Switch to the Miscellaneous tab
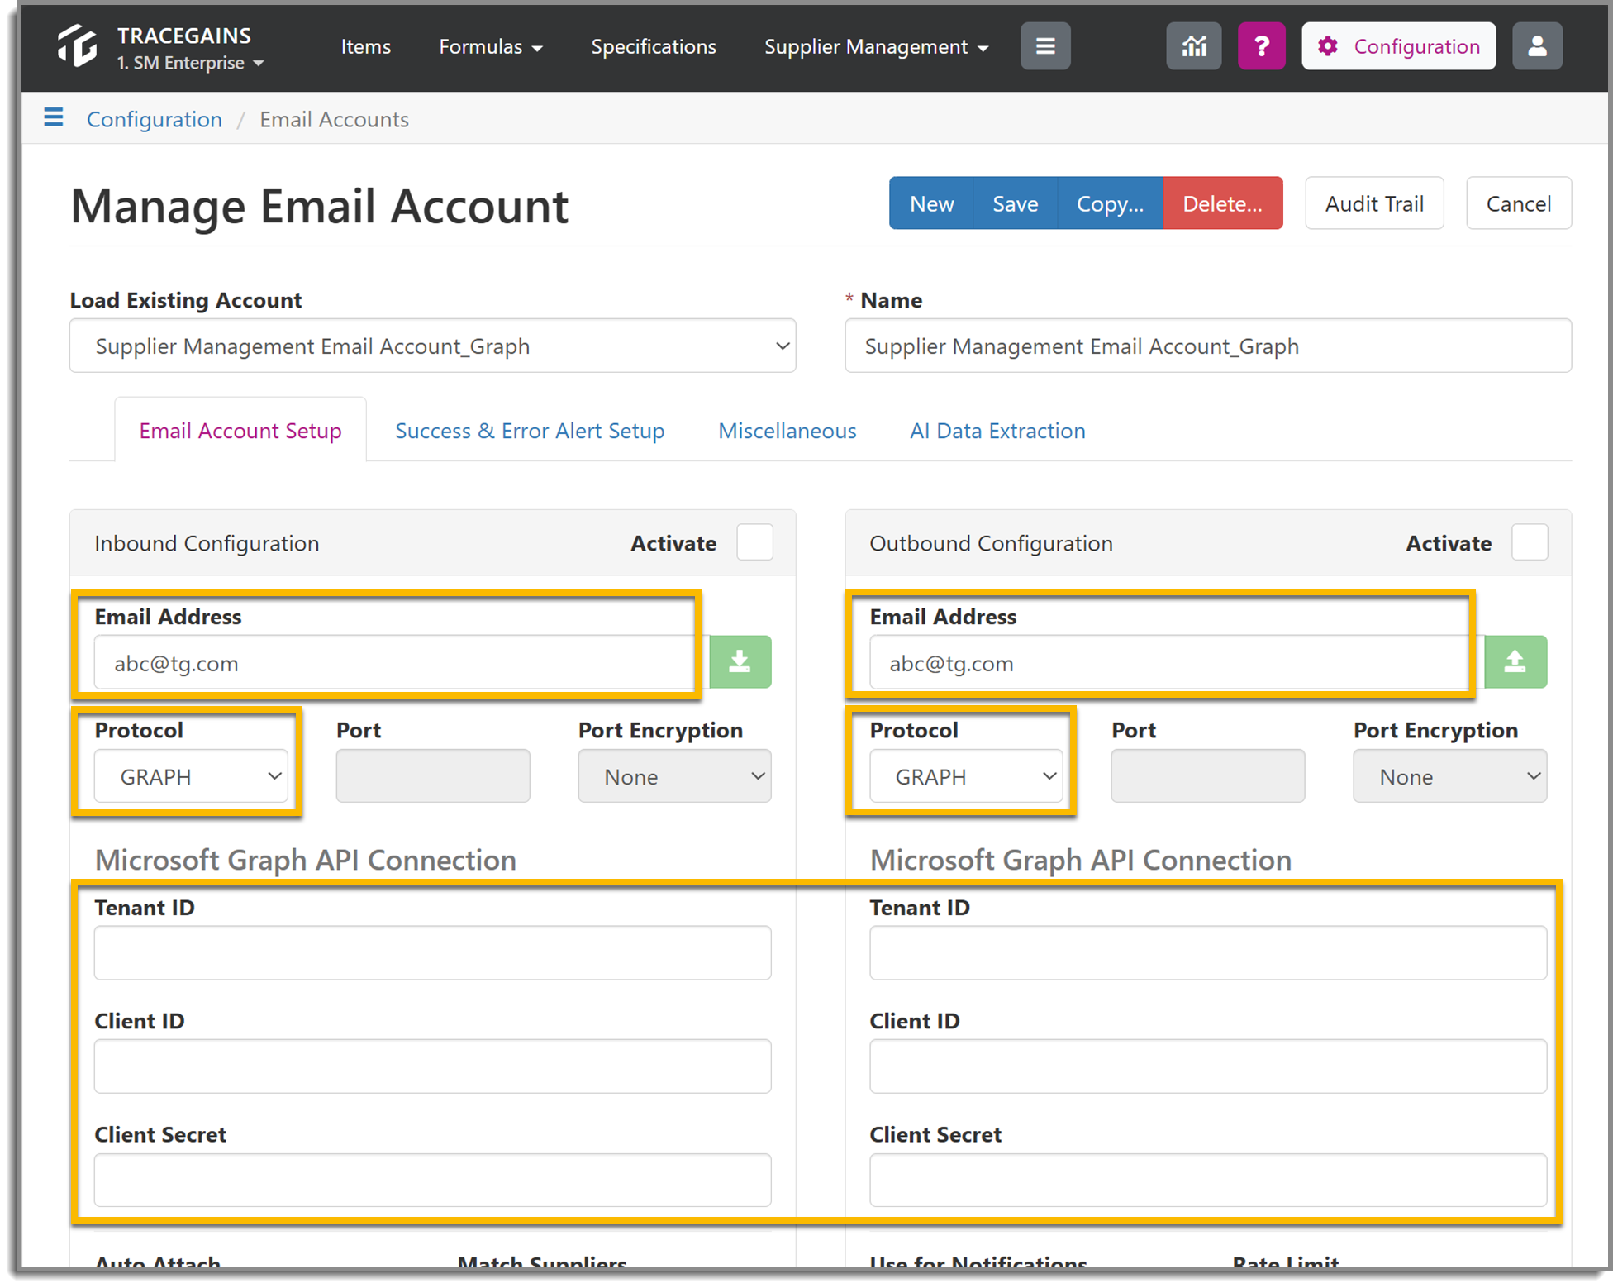1613x1288 pixels. [x=787, y=431]
